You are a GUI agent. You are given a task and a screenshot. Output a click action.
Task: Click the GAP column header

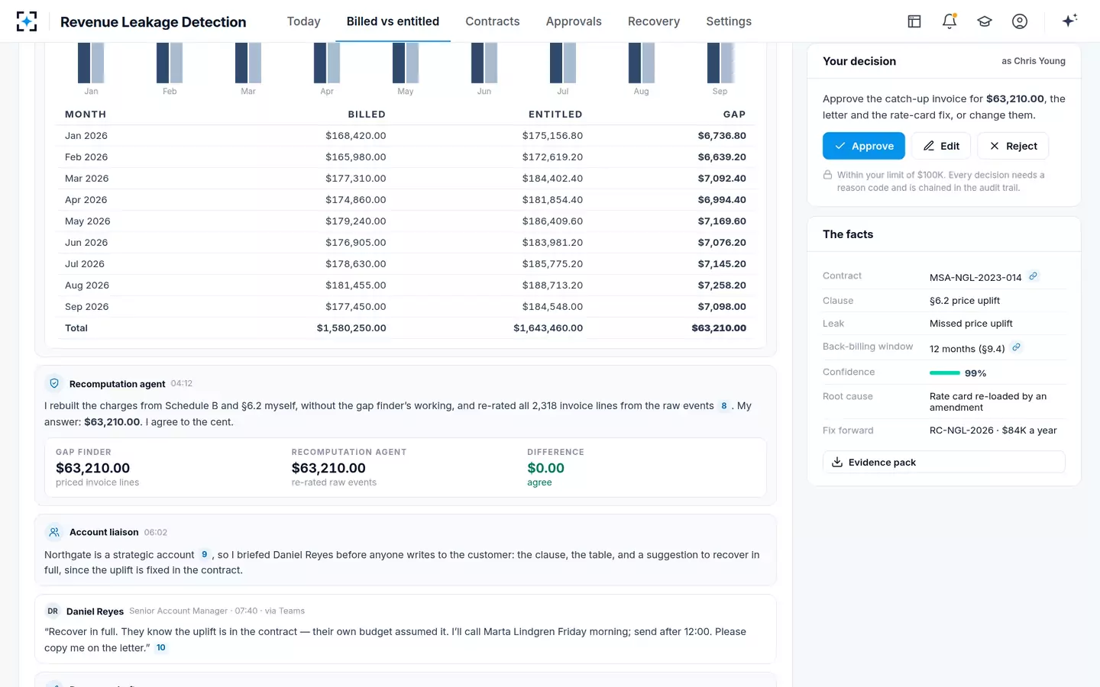(734, 114)
